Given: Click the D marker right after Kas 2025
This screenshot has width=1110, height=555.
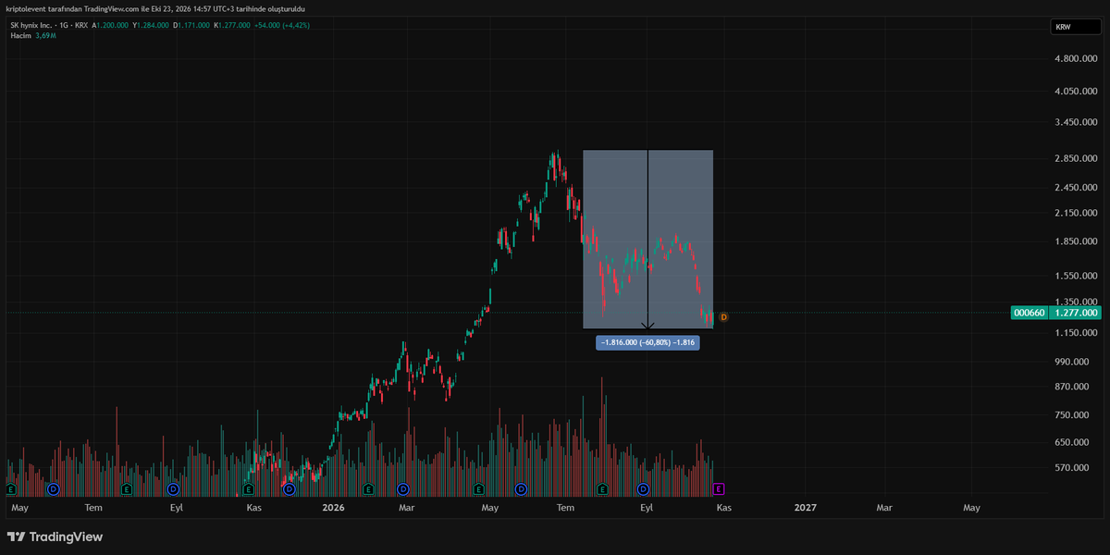Looking at the screenshot, I should tap(289, 488).
